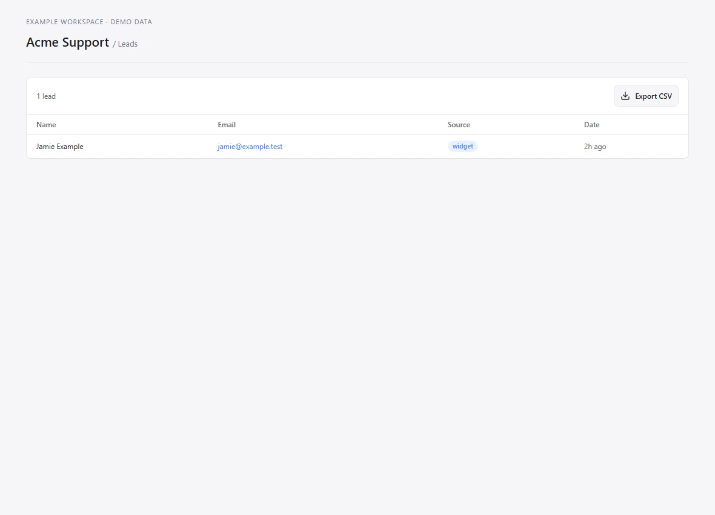Click the Source column header
Screen dimensions: 715x515
[x=458, y=125]
